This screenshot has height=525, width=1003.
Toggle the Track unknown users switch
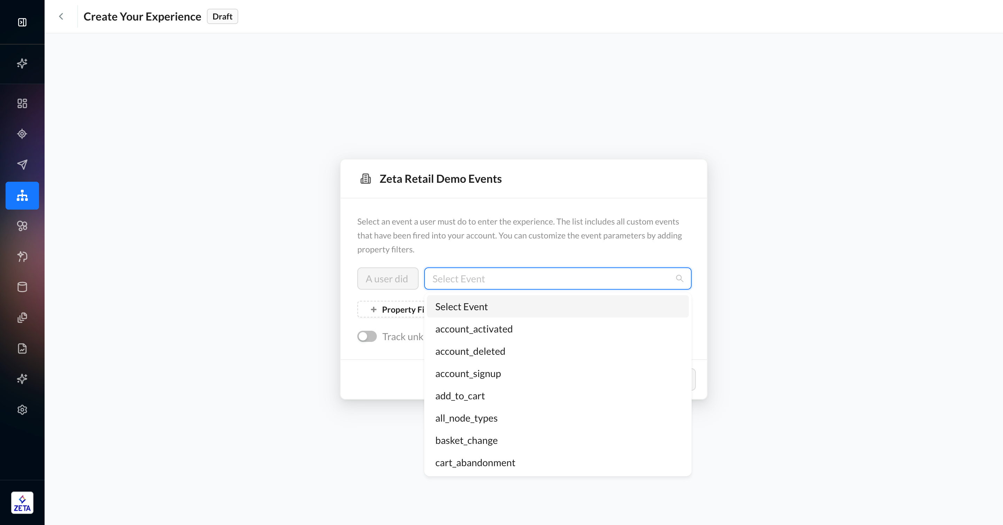pyautogui.click(x=367, y=336)
